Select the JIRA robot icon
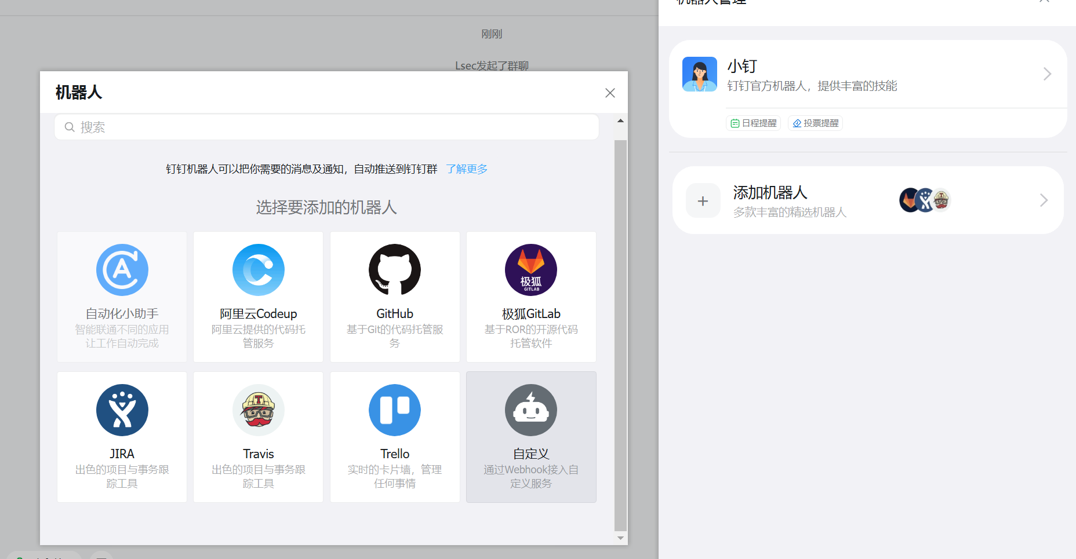Image resolution: width=1076 pixels, height=559 pixels. (122, 410)
